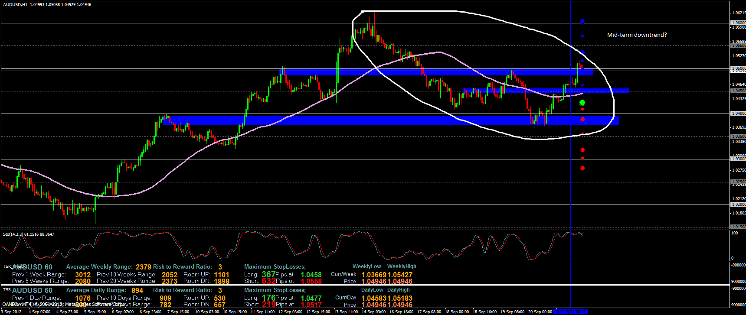
Task: Select the "20 Sep 00:00" time axis label
Action: pyautogui.click(x=540, y=312)
